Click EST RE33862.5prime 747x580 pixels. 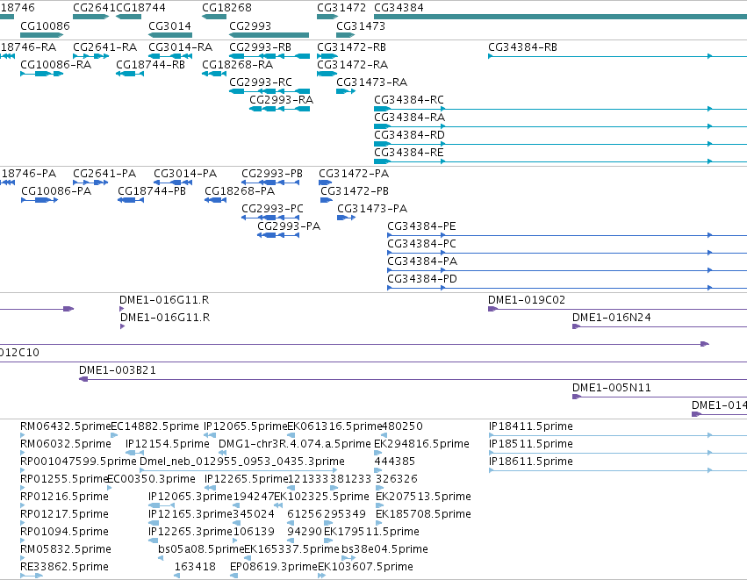click(32, 576)
